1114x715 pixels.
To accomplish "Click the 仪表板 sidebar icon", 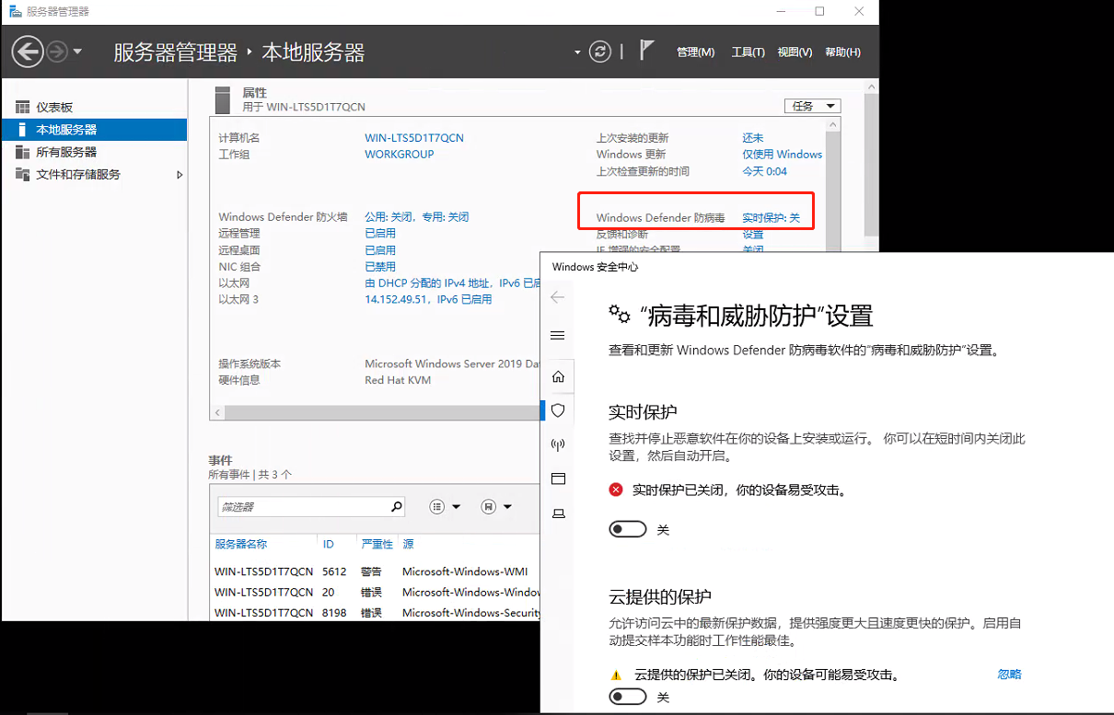I will pyautogui.click(x=22, y=108).
